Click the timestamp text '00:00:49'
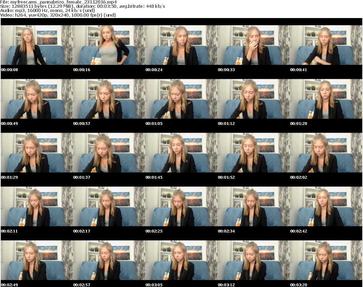 click(x=10, y=124)
